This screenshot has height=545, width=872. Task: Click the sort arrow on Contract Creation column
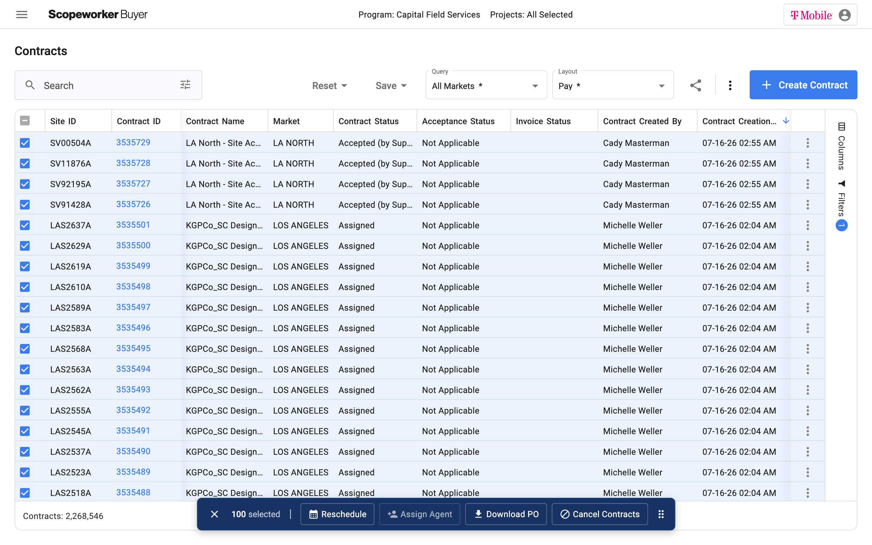pyautogui.click(x=785, y=121)
